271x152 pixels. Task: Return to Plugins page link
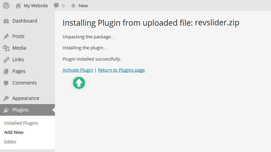(x=121, y=70)
